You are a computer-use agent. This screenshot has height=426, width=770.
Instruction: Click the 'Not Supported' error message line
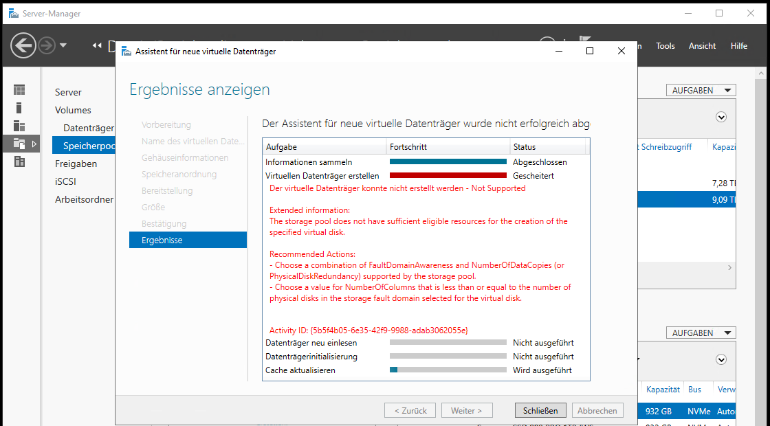click(x=397, y=188)
